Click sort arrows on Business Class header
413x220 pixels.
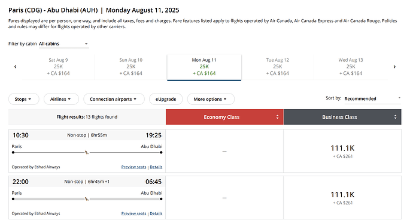pos(395,117)
